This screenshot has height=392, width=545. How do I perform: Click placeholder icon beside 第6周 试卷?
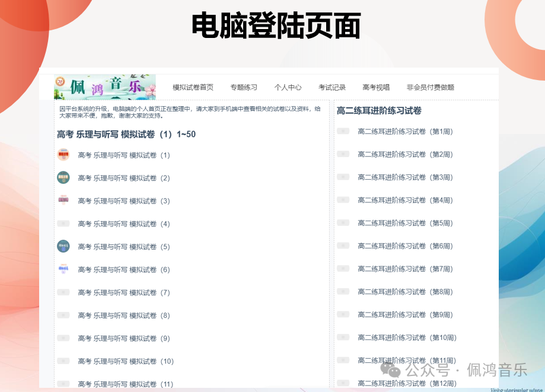[343, 246]
